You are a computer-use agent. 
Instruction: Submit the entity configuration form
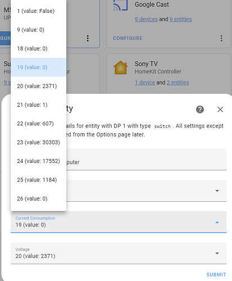216,275
